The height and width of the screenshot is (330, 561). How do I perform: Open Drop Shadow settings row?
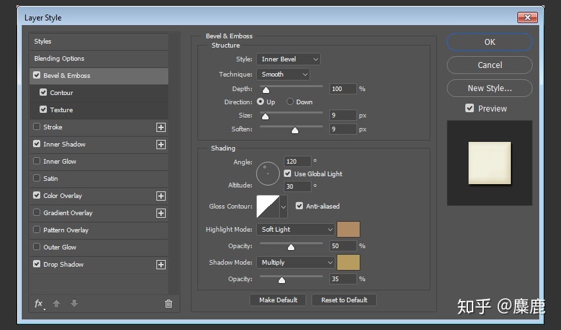point(99,265)
